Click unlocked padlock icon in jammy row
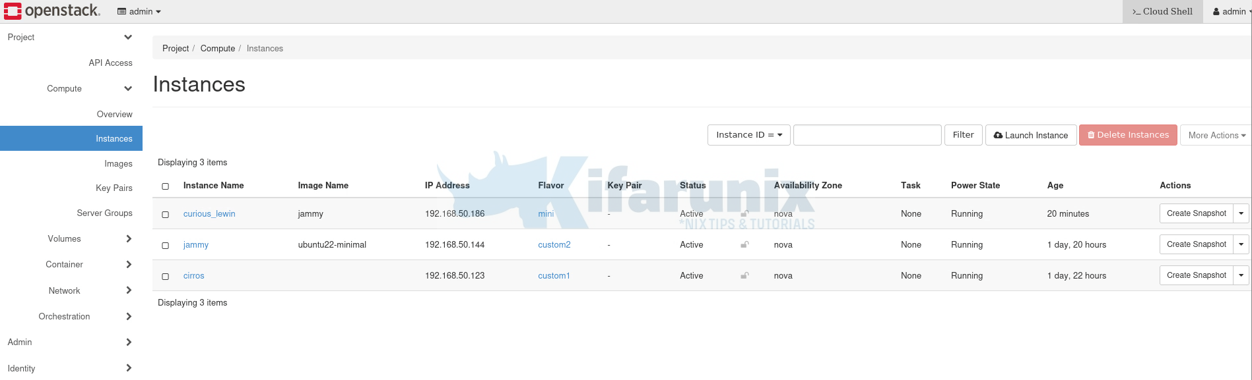 [x=744, y=244]
